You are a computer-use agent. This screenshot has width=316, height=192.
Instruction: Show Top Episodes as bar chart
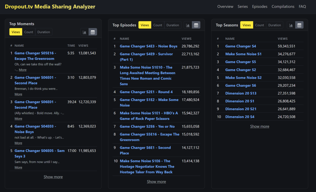(188, 25)
